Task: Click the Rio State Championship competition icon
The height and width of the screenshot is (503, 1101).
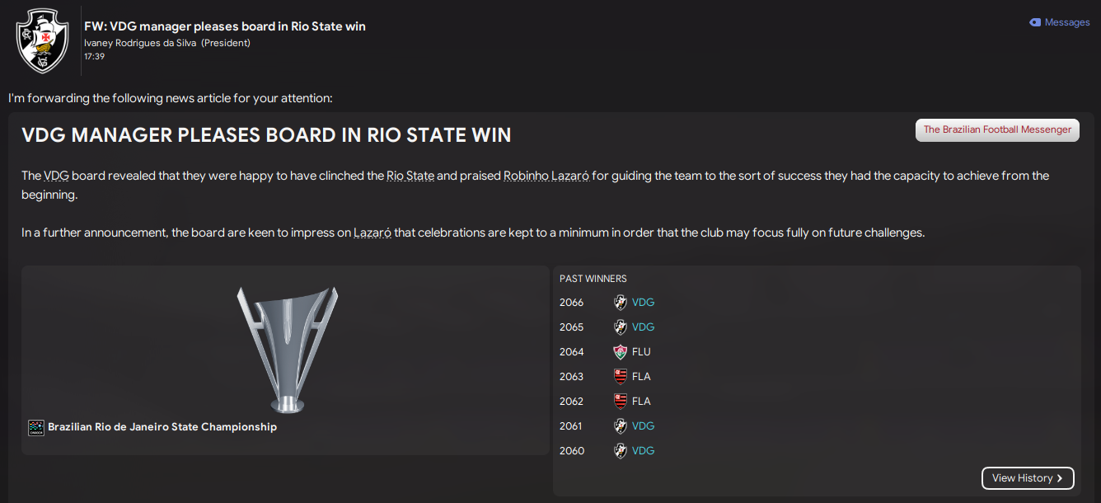Action: pyautogui.click(x=35, y=427)
